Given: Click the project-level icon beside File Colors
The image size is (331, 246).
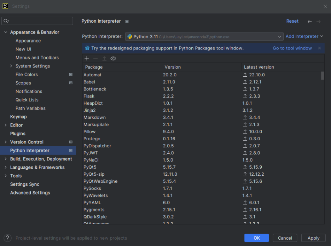Looking at the screenshot, I should [71, 74].
